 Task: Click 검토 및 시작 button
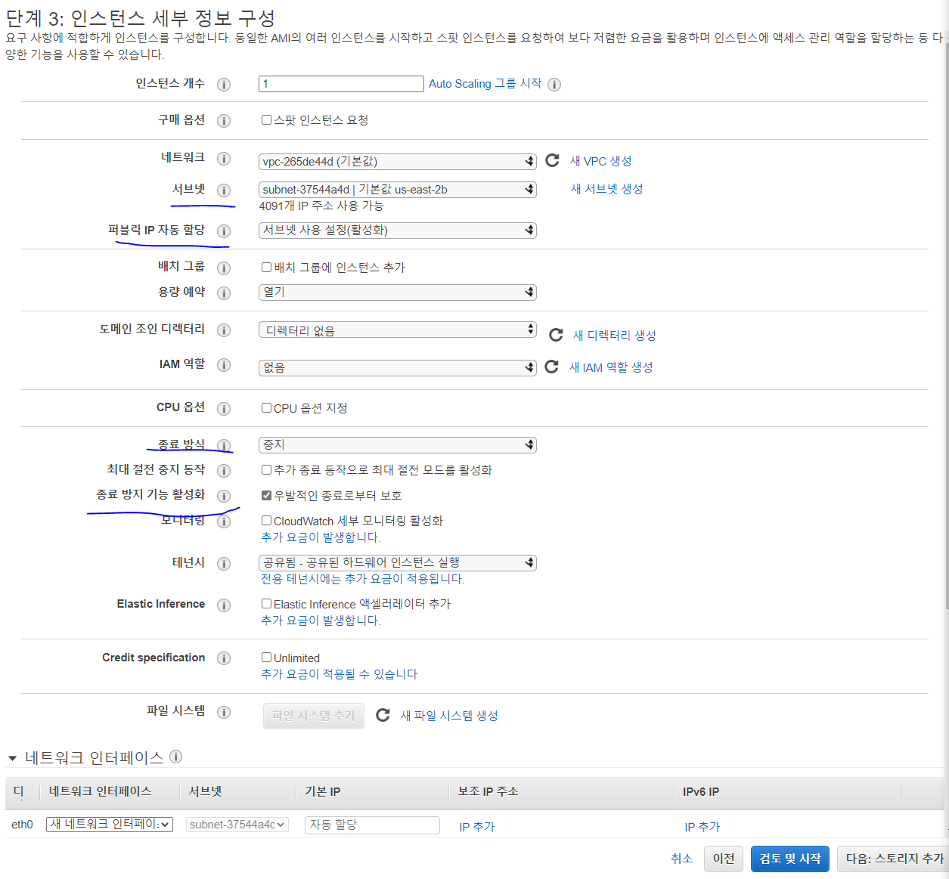(x=790, y=859)
